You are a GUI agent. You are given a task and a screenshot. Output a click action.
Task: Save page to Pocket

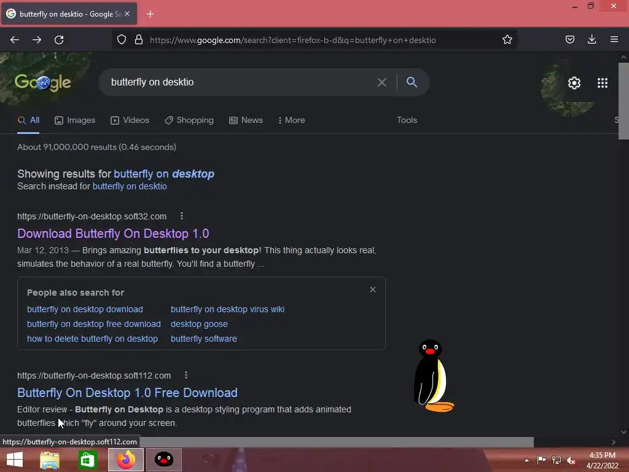pos(569,39)
